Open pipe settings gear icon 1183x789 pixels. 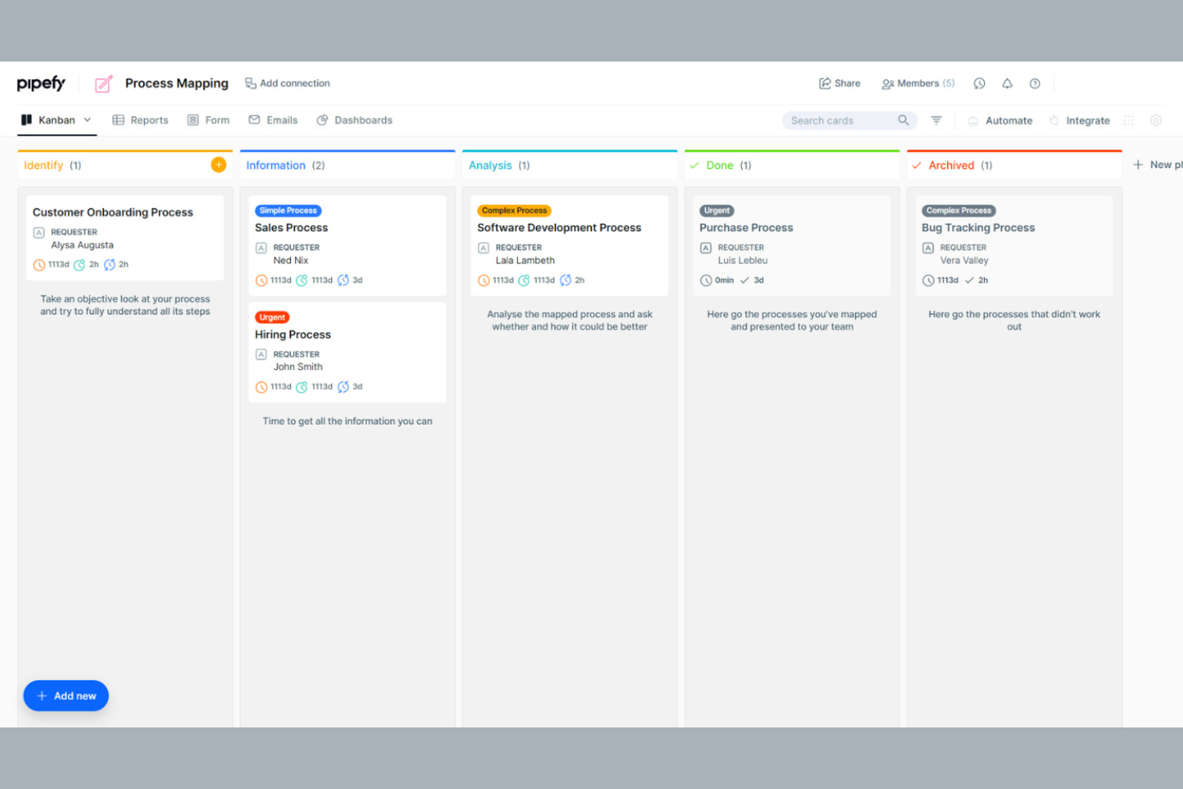point(1156,120)
